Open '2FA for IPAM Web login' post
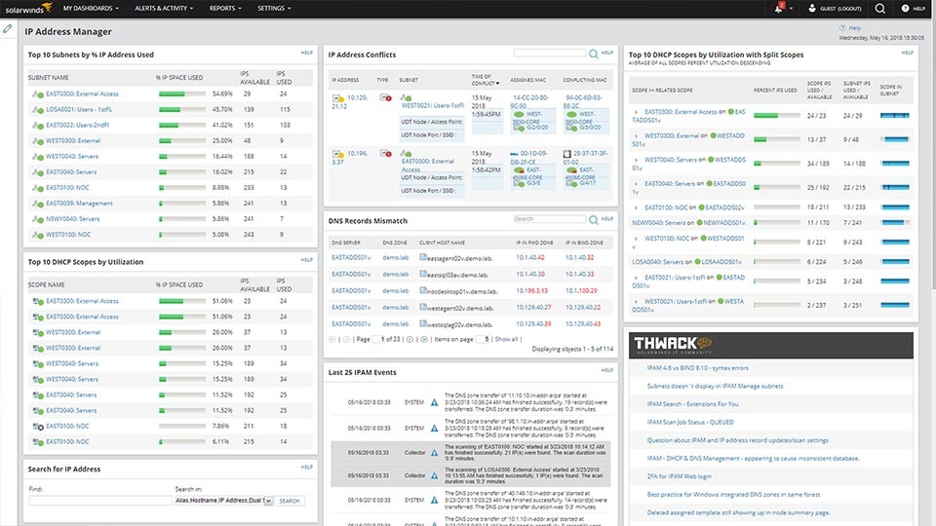 [x=679, y=476]
